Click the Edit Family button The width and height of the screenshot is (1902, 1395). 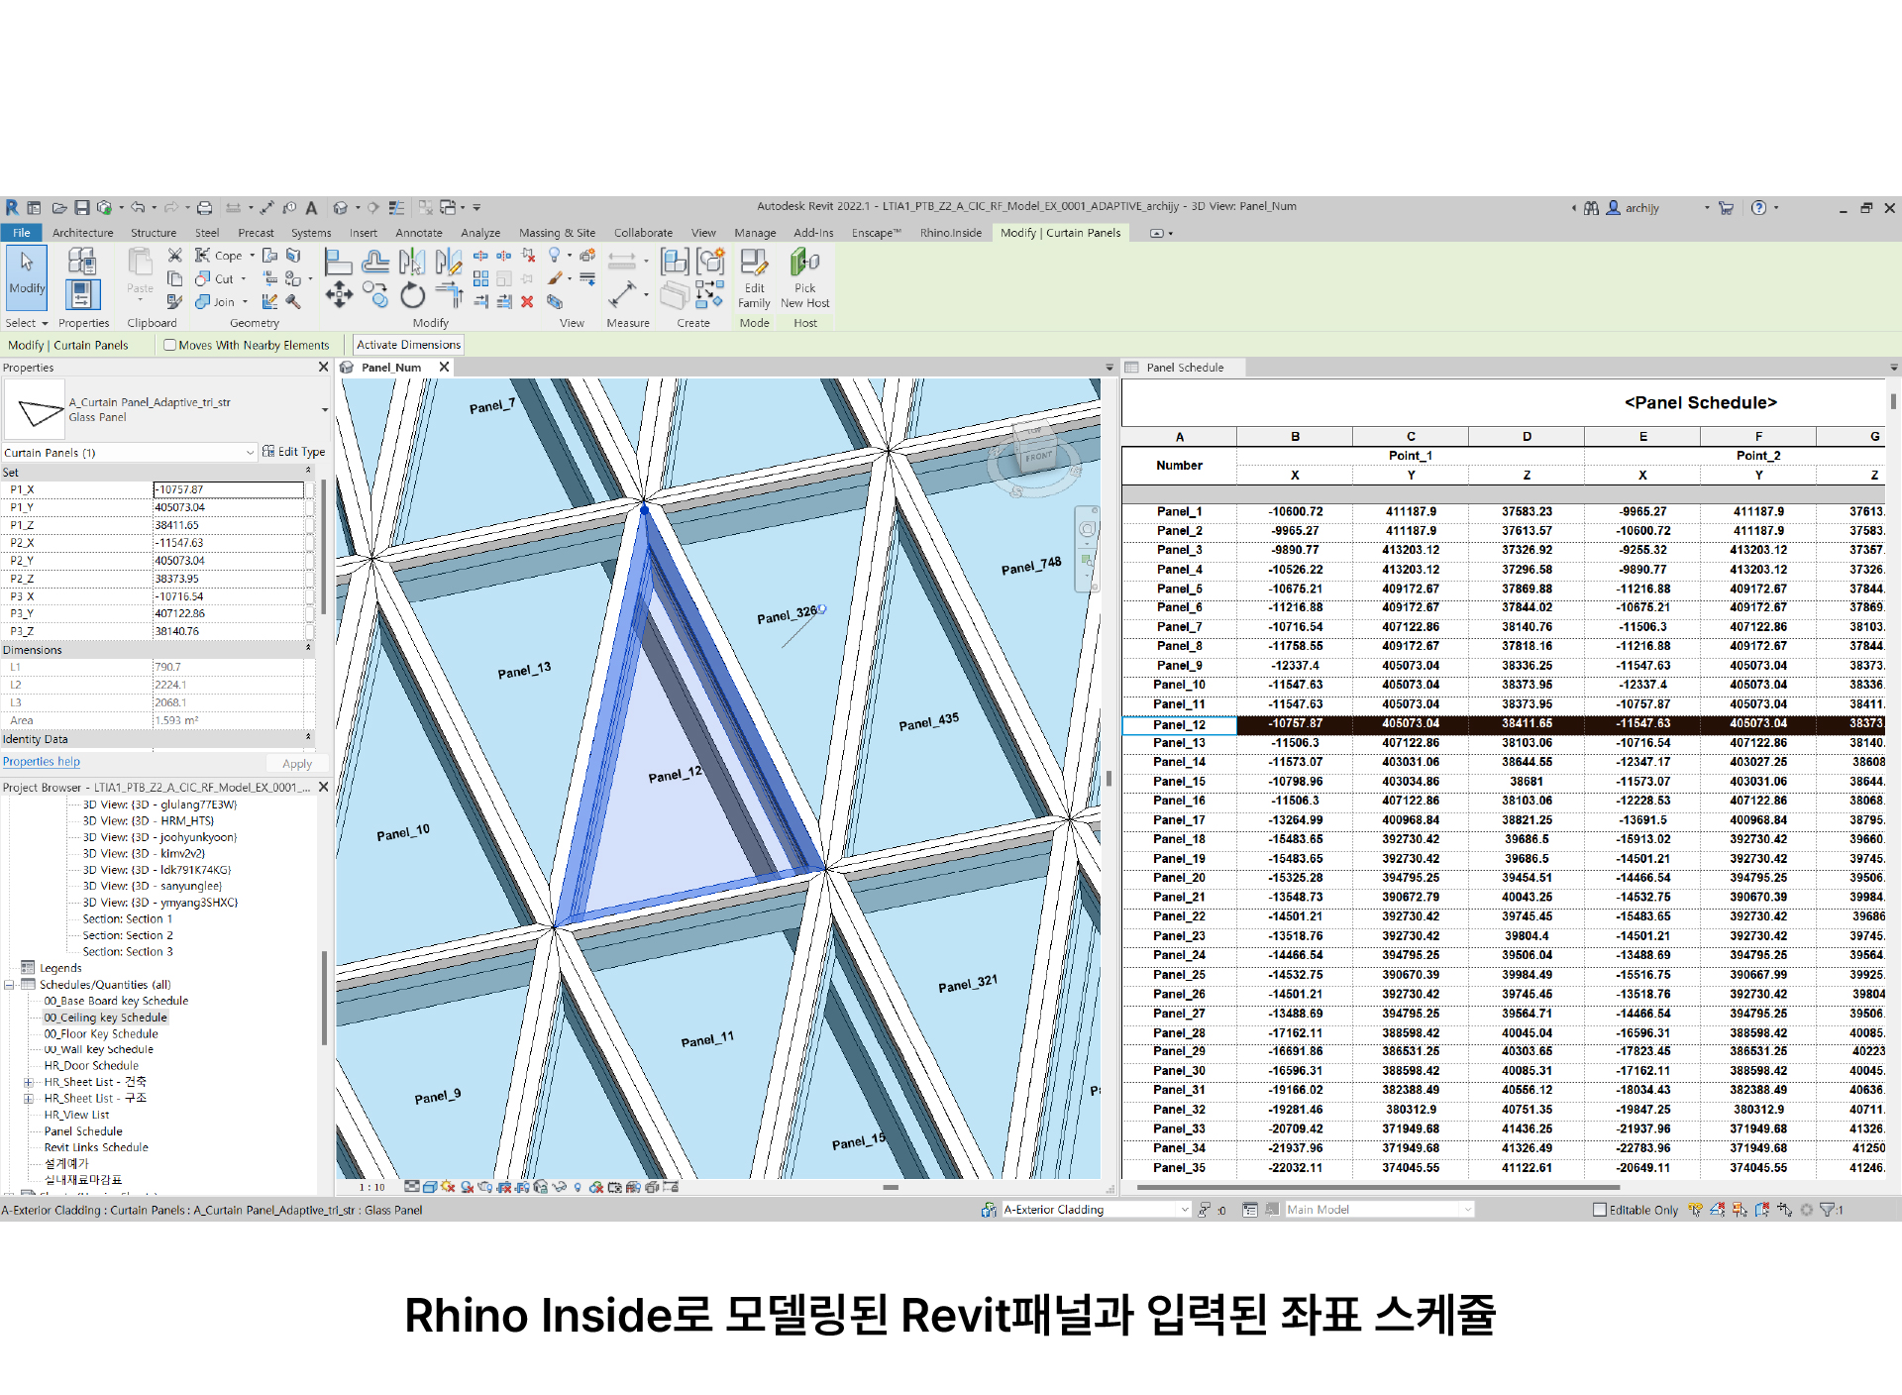click(754, 278)
